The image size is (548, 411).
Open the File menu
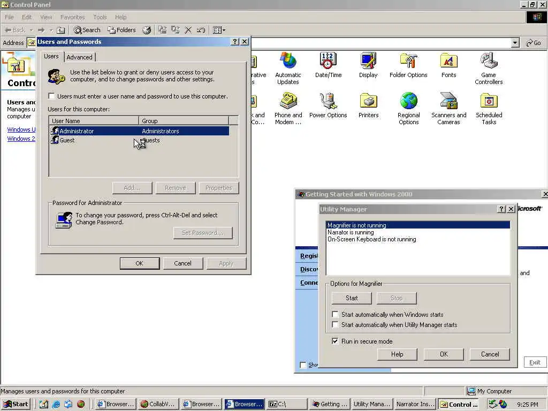click(9, 17)
